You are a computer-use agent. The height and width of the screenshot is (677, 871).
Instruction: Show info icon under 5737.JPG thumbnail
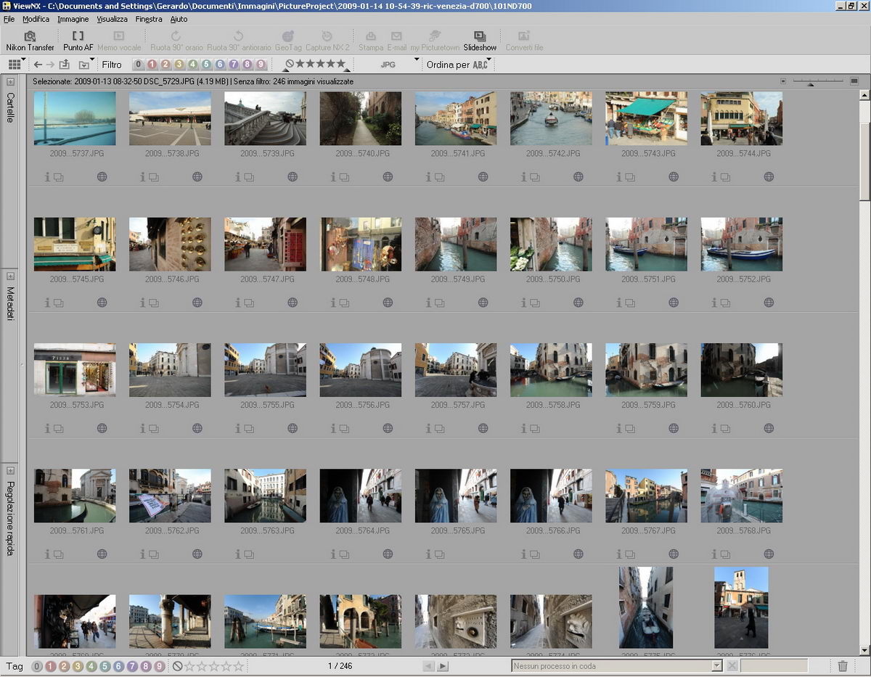pyautogui.click(x=48, y=176)
